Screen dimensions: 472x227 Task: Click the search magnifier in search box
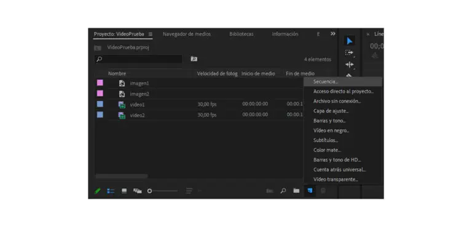click(x=99, y=59)
